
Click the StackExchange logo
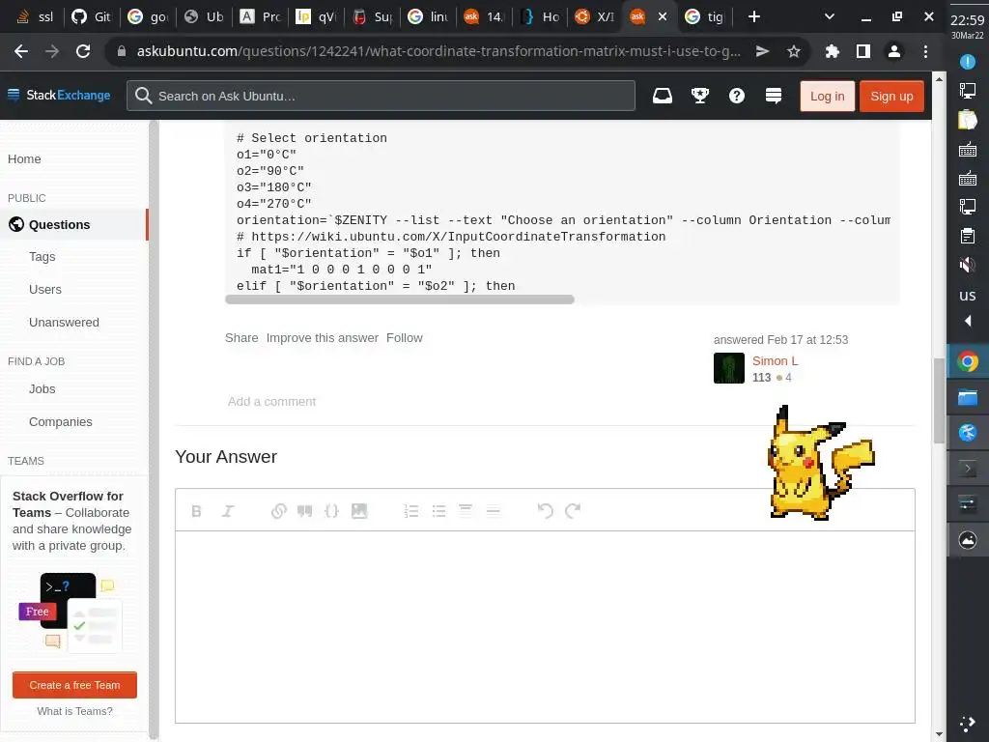pyautogui.click(x=59, y=96)
